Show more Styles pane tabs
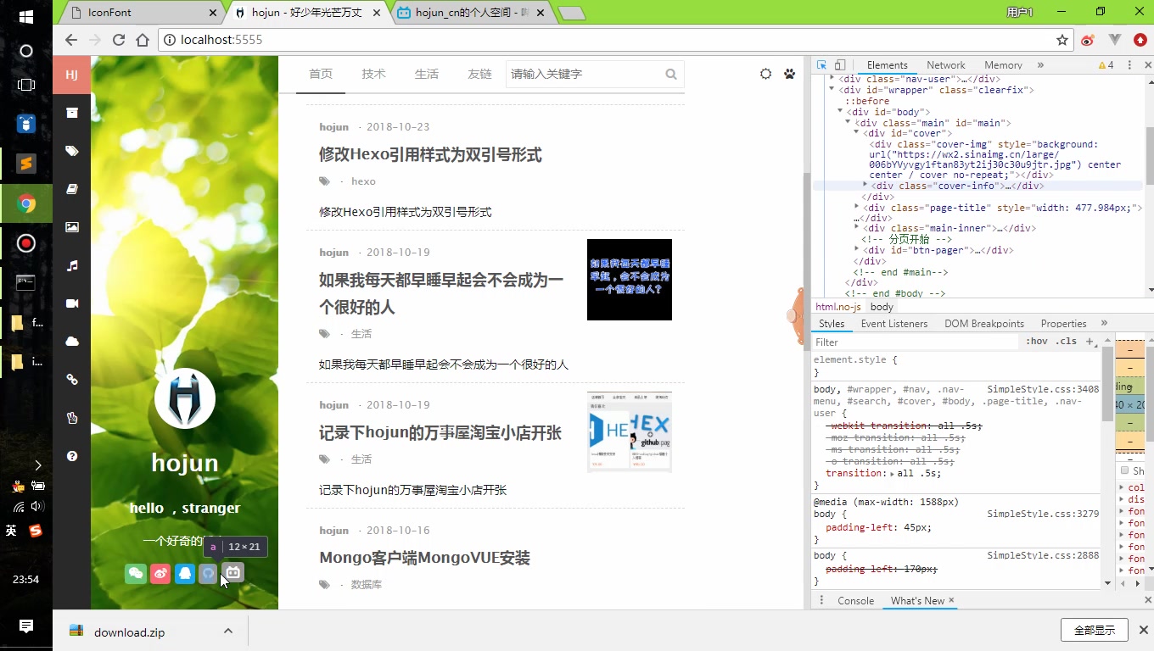1154x651 pixels. pyautogui.click(x=1104, y=323)
